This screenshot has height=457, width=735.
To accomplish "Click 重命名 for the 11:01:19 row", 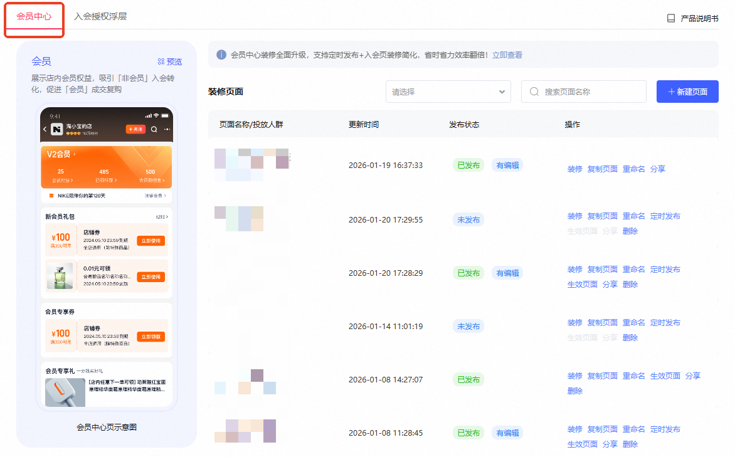I will [634, 323].
